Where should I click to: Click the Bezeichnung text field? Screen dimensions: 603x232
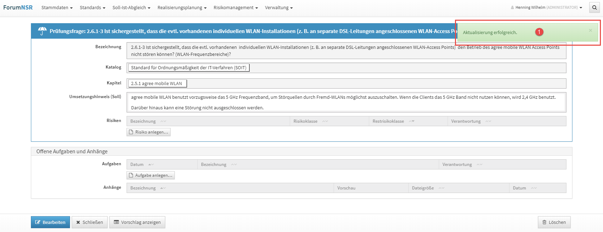(x=346, y=51)
